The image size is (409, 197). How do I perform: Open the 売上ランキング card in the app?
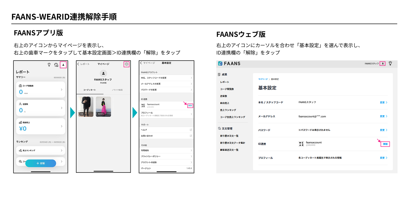point(41,150)
